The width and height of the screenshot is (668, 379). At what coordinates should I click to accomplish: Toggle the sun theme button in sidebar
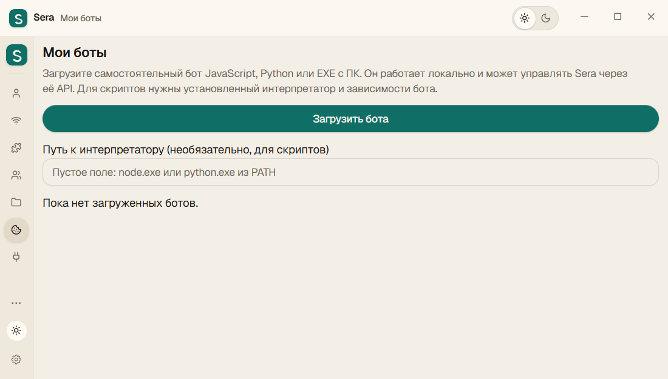click(x=16, y=330)
